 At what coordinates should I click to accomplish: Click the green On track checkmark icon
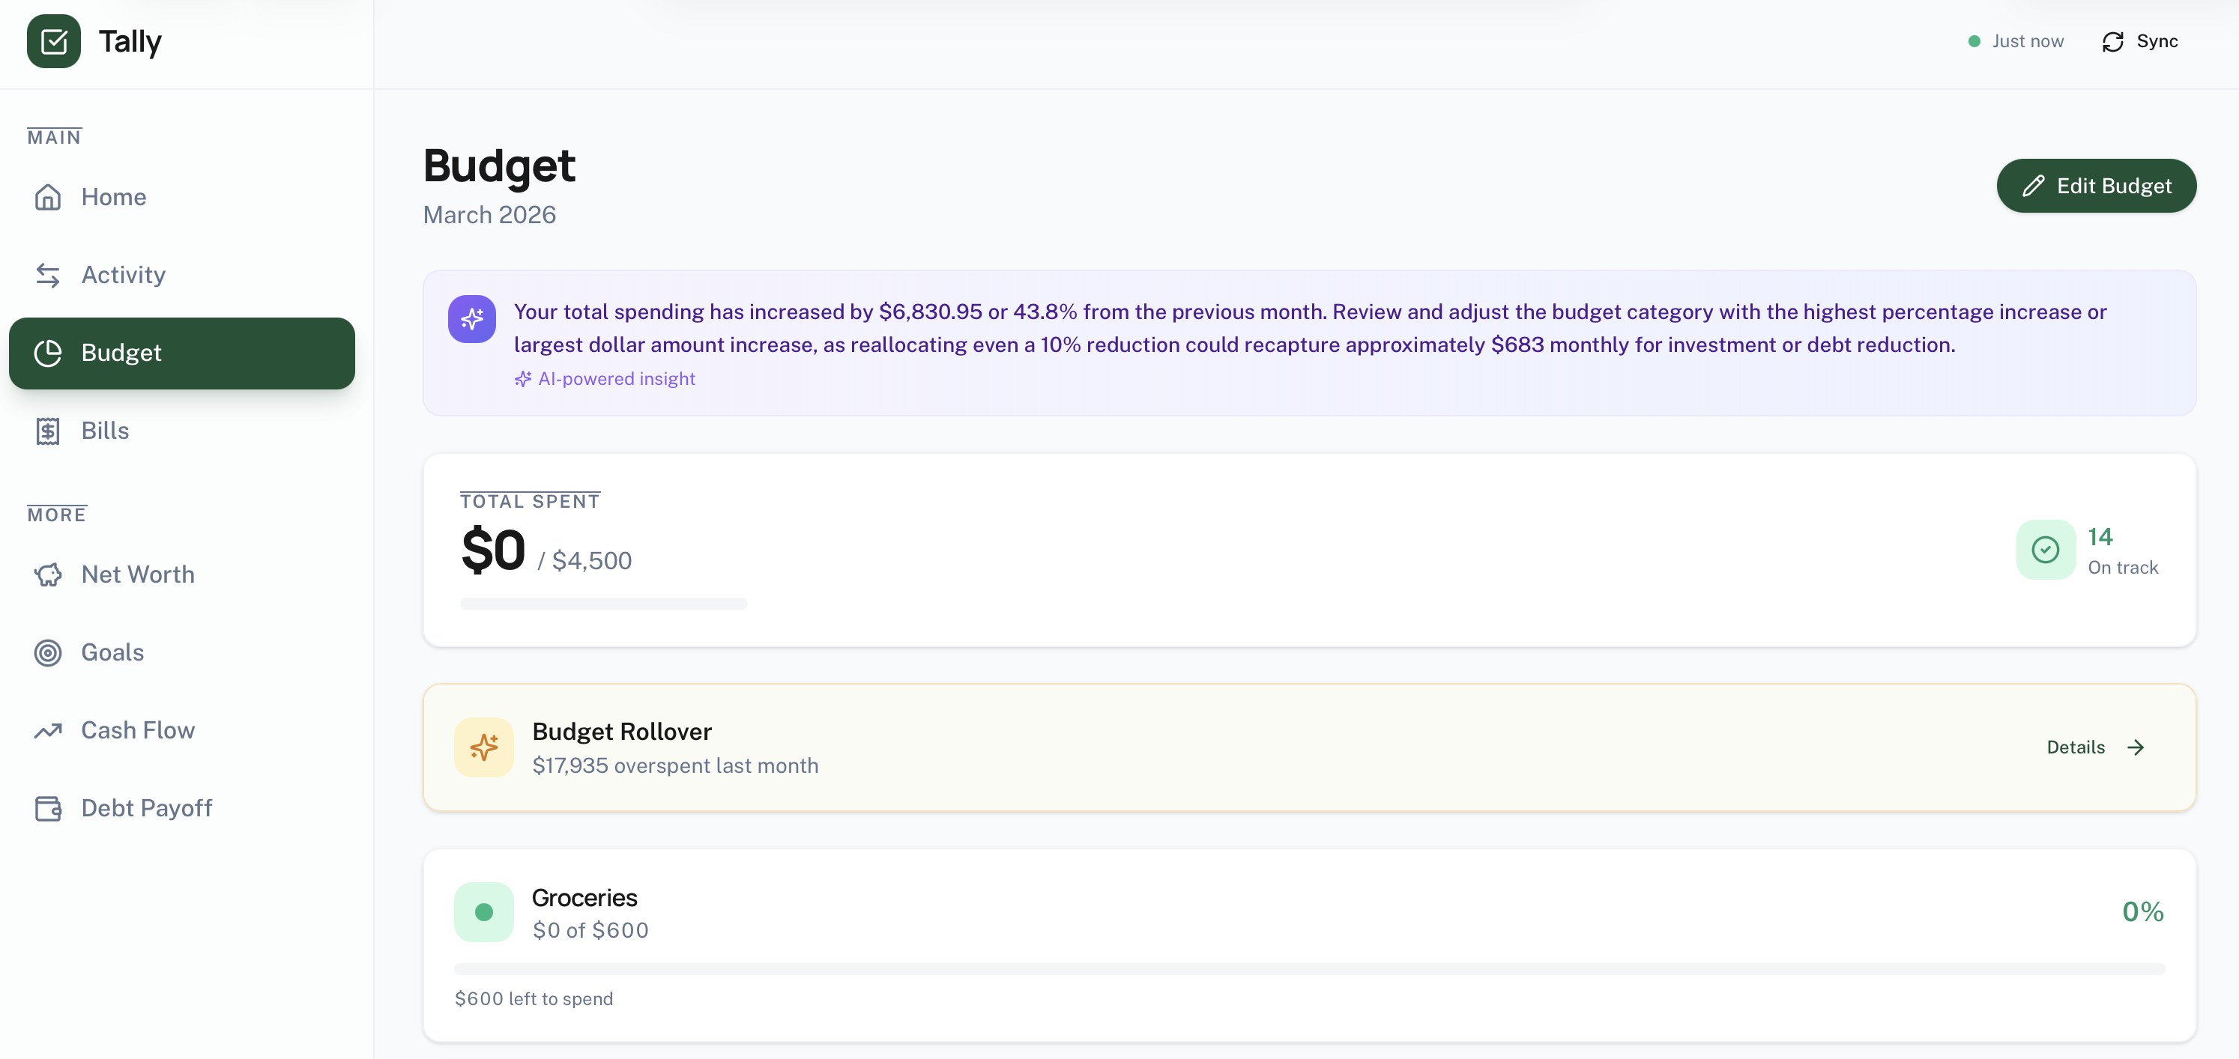tap(2045, 550)
